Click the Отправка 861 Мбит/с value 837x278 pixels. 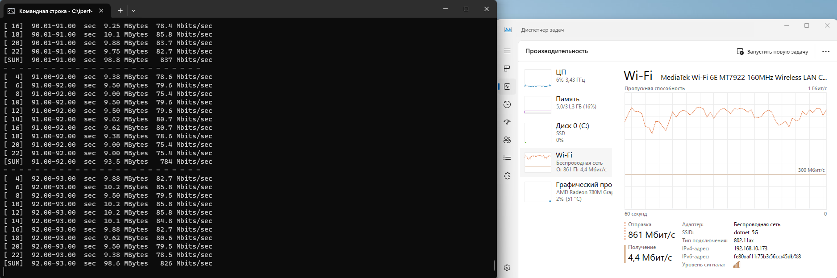[x=651, y=235]
